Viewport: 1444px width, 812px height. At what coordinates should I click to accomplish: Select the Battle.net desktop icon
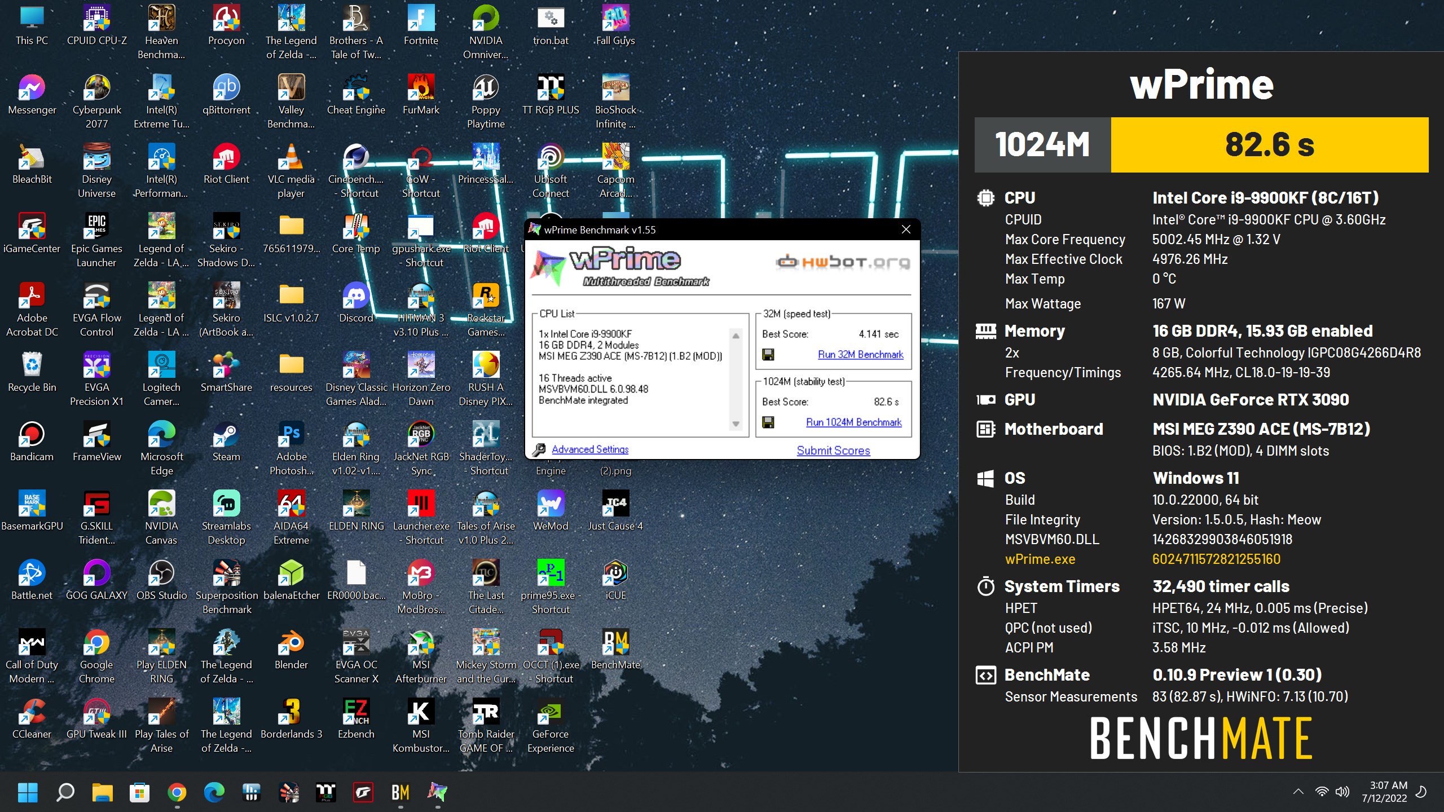tap(32, 581)
